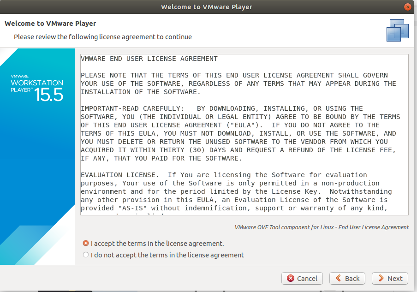This screenshot has height=292, width=417.
Task: Click the 'VMWARE END USER LICENSE AGREEMENT' heading
Action: tap(149, 59)
